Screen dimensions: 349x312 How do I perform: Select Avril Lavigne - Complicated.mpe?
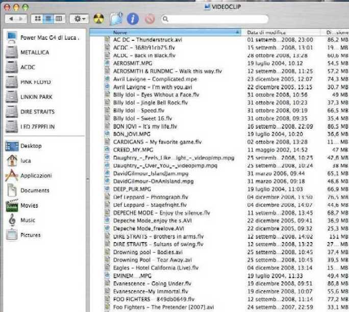click(155, 79)
